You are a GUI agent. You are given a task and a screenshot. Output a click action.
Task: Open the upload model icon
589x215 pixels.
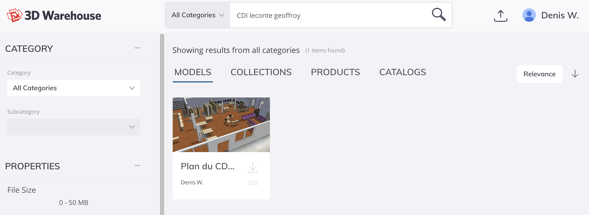tap(500, 16)
